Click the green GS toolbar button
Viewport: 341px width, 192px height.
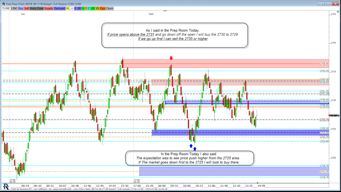[x=93, y=8]
